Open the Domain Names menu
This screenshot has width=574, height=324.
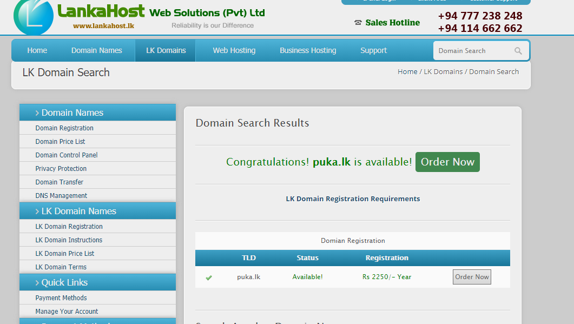coord(97,50)
